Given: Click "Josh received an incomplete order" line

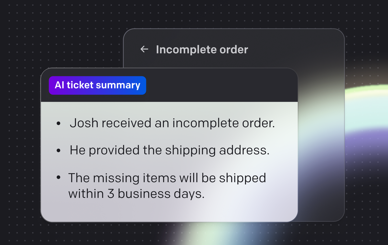Looking at the screenshot, I should click(172, 123).
